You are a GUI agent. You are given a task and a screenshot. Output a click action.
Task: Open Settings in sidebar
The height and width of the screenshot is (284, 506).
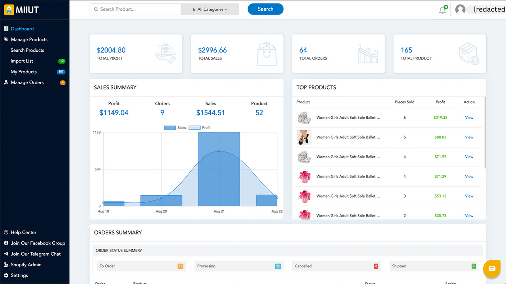coord(19,275)
